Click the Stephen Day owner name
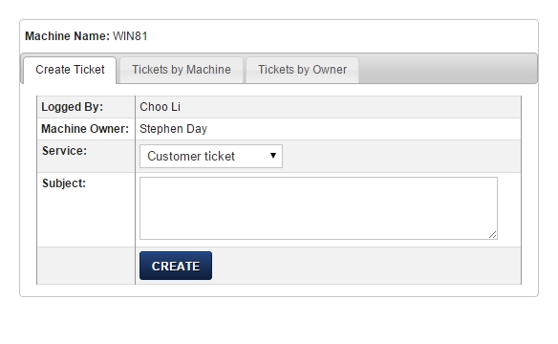 173,129
